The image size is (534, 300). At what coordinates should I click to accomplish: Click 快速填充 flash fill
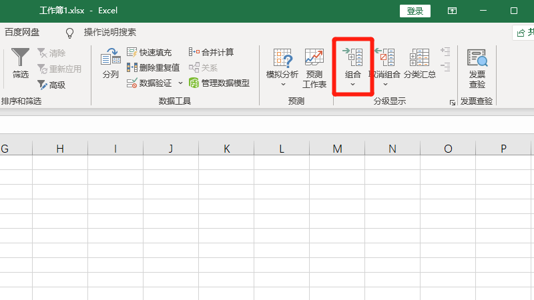pos(149,52)
